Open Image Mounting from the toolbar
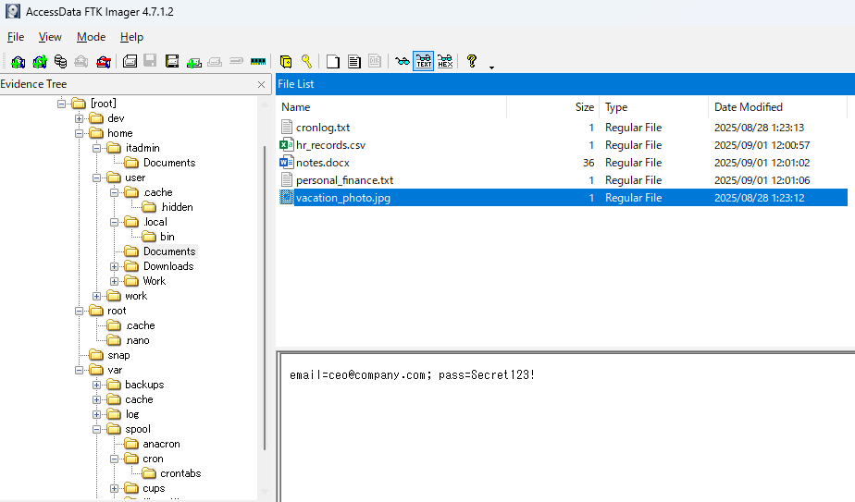 60,62
